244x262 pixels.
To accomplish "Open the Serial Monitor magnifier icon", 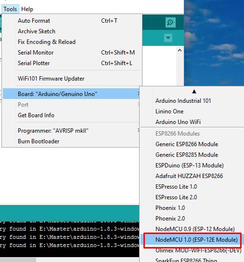I will pos(171,22).
